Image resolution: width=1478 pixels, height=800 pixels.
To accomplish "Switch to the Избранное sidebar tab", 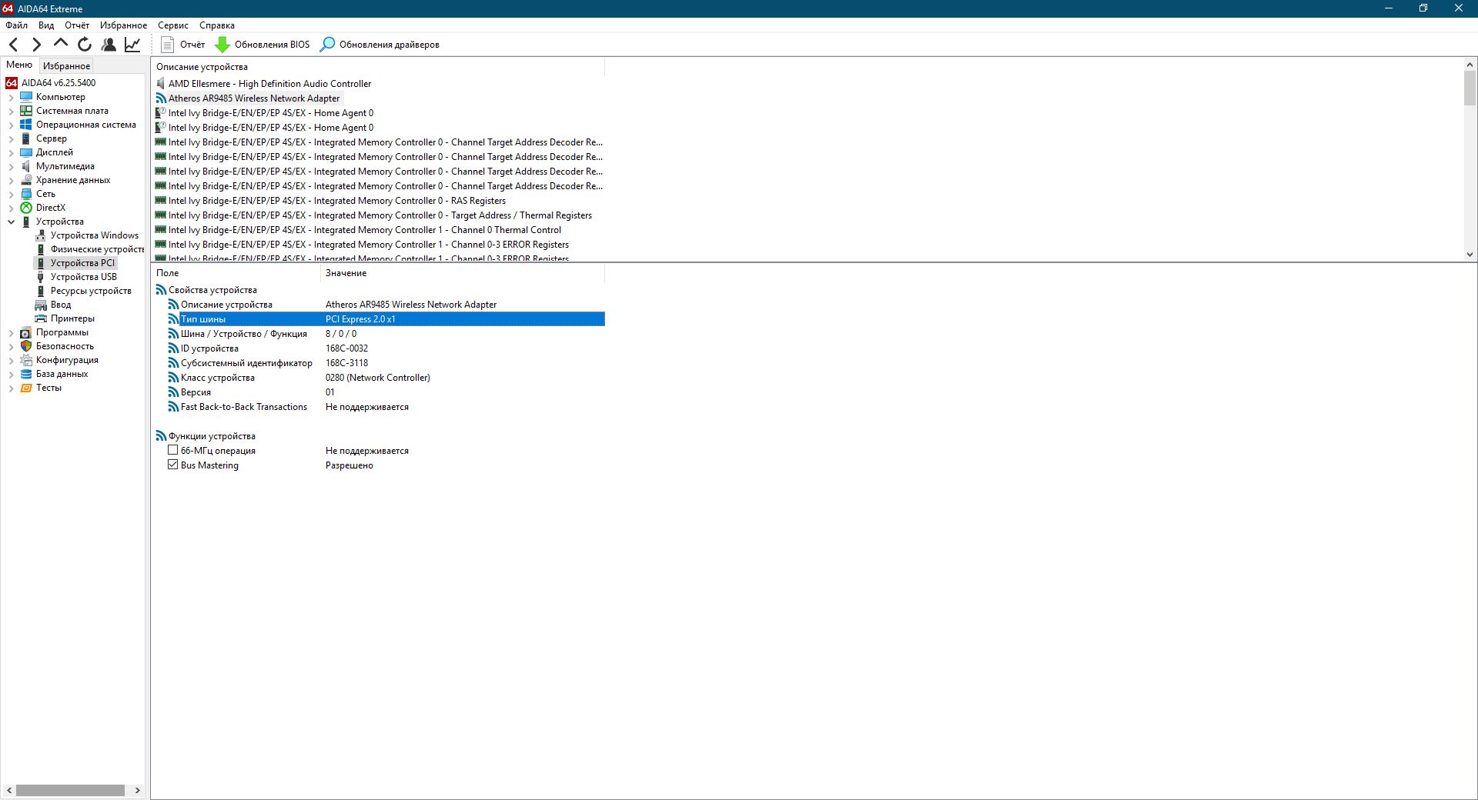I will click(66, 66).
